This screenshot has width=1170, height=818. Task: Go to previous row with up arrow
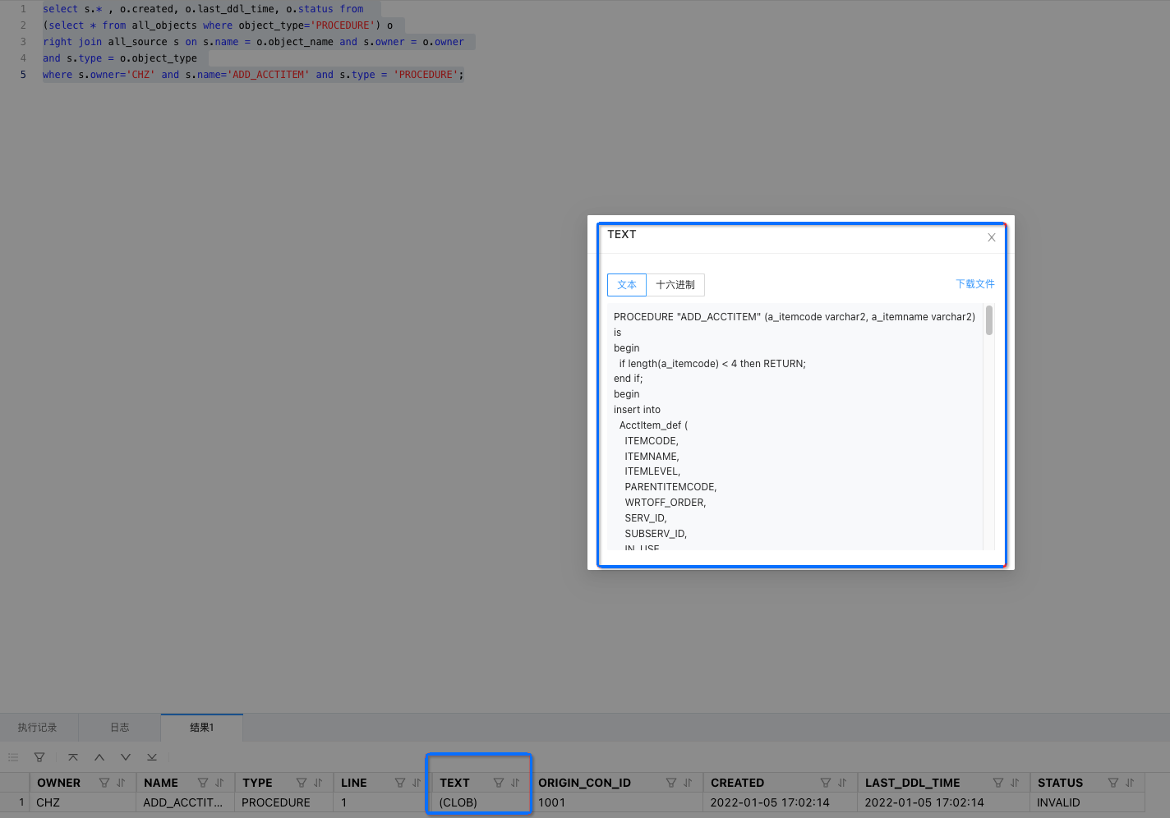pyautogui.click(x=99, y=757)
